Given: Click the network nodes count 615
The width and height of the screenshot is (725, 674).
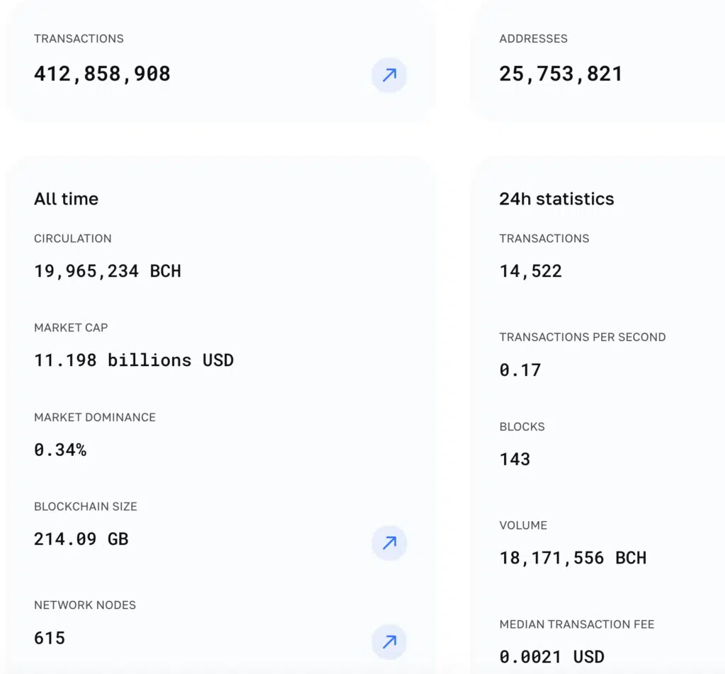Looking at the screenshot, I should pyautogui.click(x=50, y=638).
